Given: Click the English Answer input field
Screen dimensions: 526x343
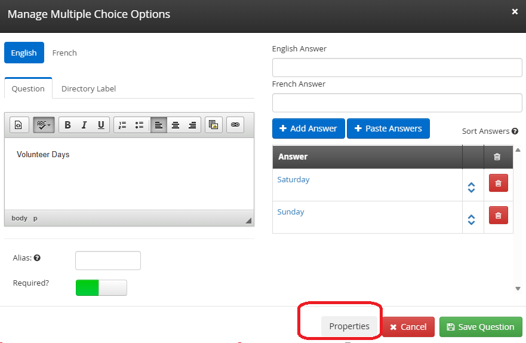Looking at the screenshot, I should (x=397, y=68).
